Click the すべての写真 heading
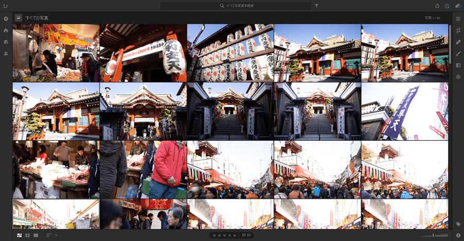 [x=37, y=18]
